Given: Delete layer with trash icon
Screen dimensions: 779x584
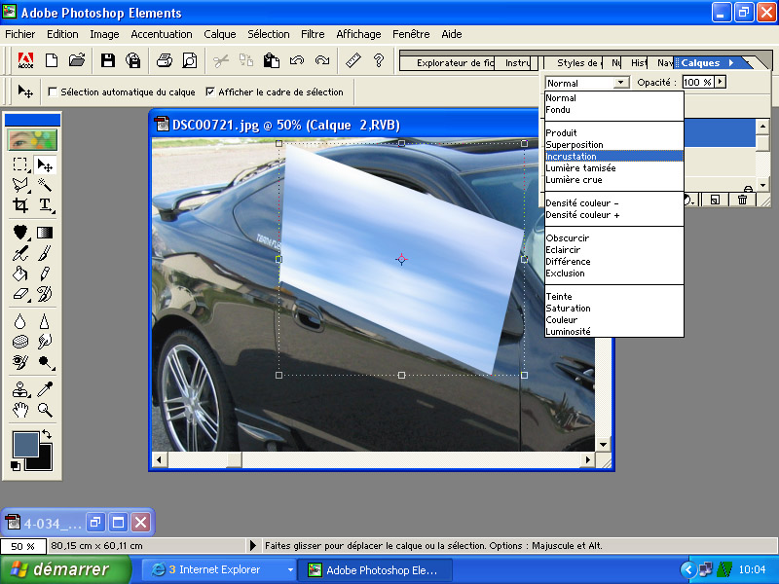Looking at the screenshot, I should click(742, 200).
